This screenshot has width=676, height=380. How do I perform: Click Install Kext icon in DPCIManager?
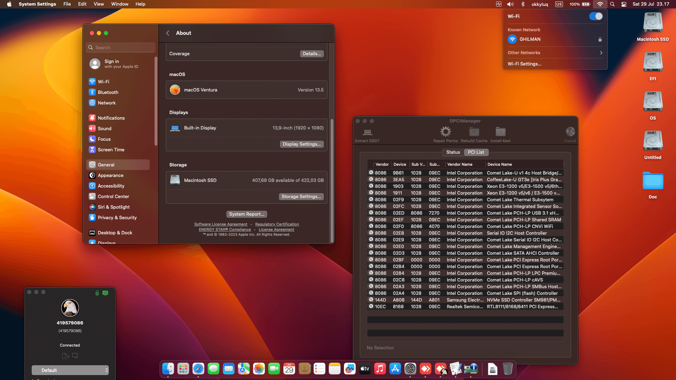(500, 132)
